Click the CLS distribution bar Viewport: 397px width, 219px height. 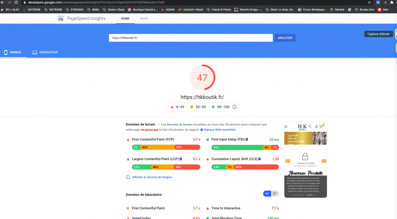point(245,167)
